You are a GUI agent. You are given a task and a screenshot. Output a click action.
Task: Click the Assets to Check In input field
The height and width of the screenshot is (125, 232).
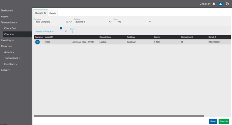point(48,32)
